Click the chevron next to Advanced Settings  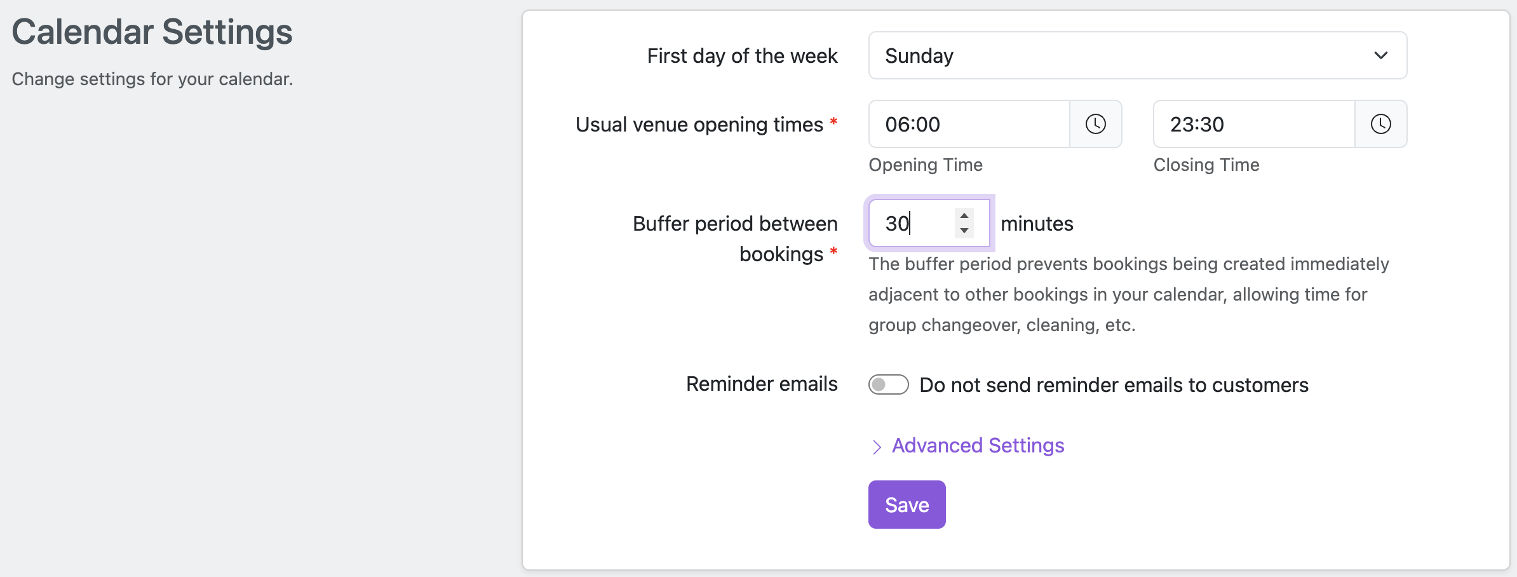click(877, 447)
